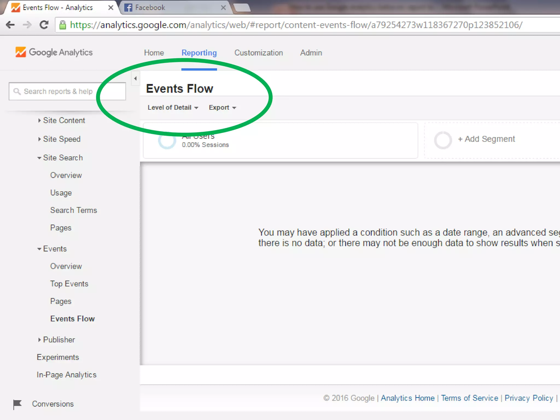Image resolution: width=560 pixels, height=420 pixels.
Task: Click the Google Analytics logo
Action: coord(54,52)
